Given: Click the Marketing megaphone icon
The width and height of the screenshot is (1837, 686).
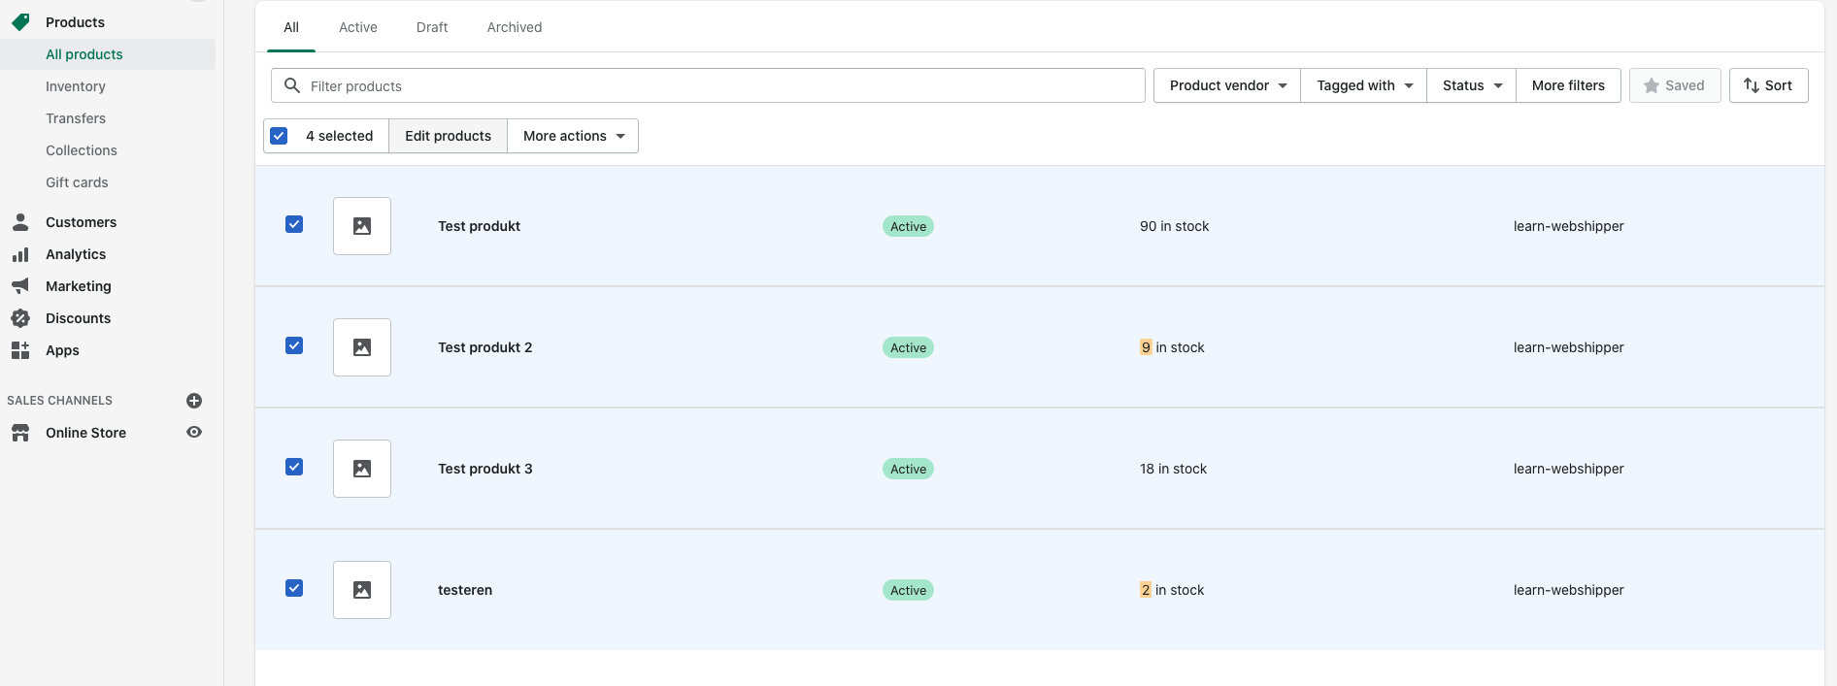Looking at the screenshot, I should click(20, 286).
